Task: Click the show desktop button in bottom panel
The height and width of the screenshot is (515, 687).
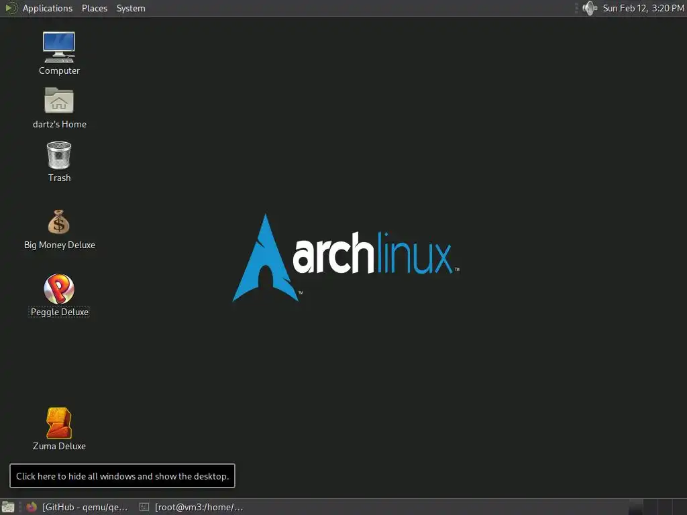Action: (8, 507)
